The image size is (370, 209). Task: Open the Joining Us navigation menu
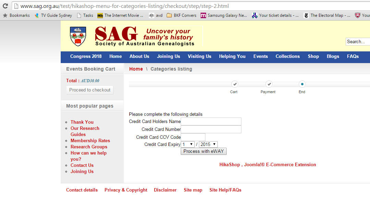click(168, 57)
